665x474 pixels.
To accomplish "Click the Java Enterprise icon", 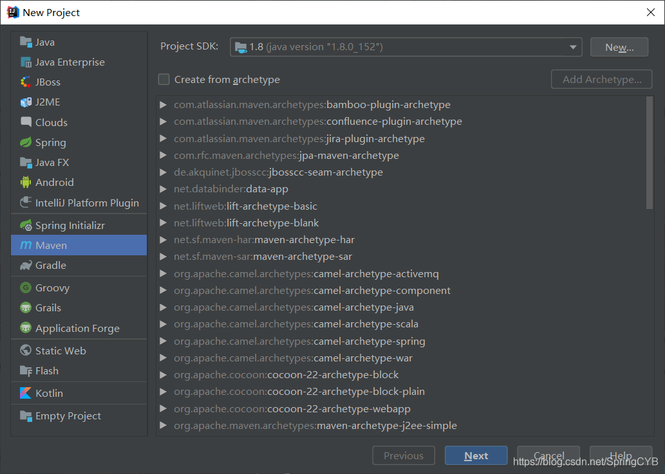I will pos(26,62).
